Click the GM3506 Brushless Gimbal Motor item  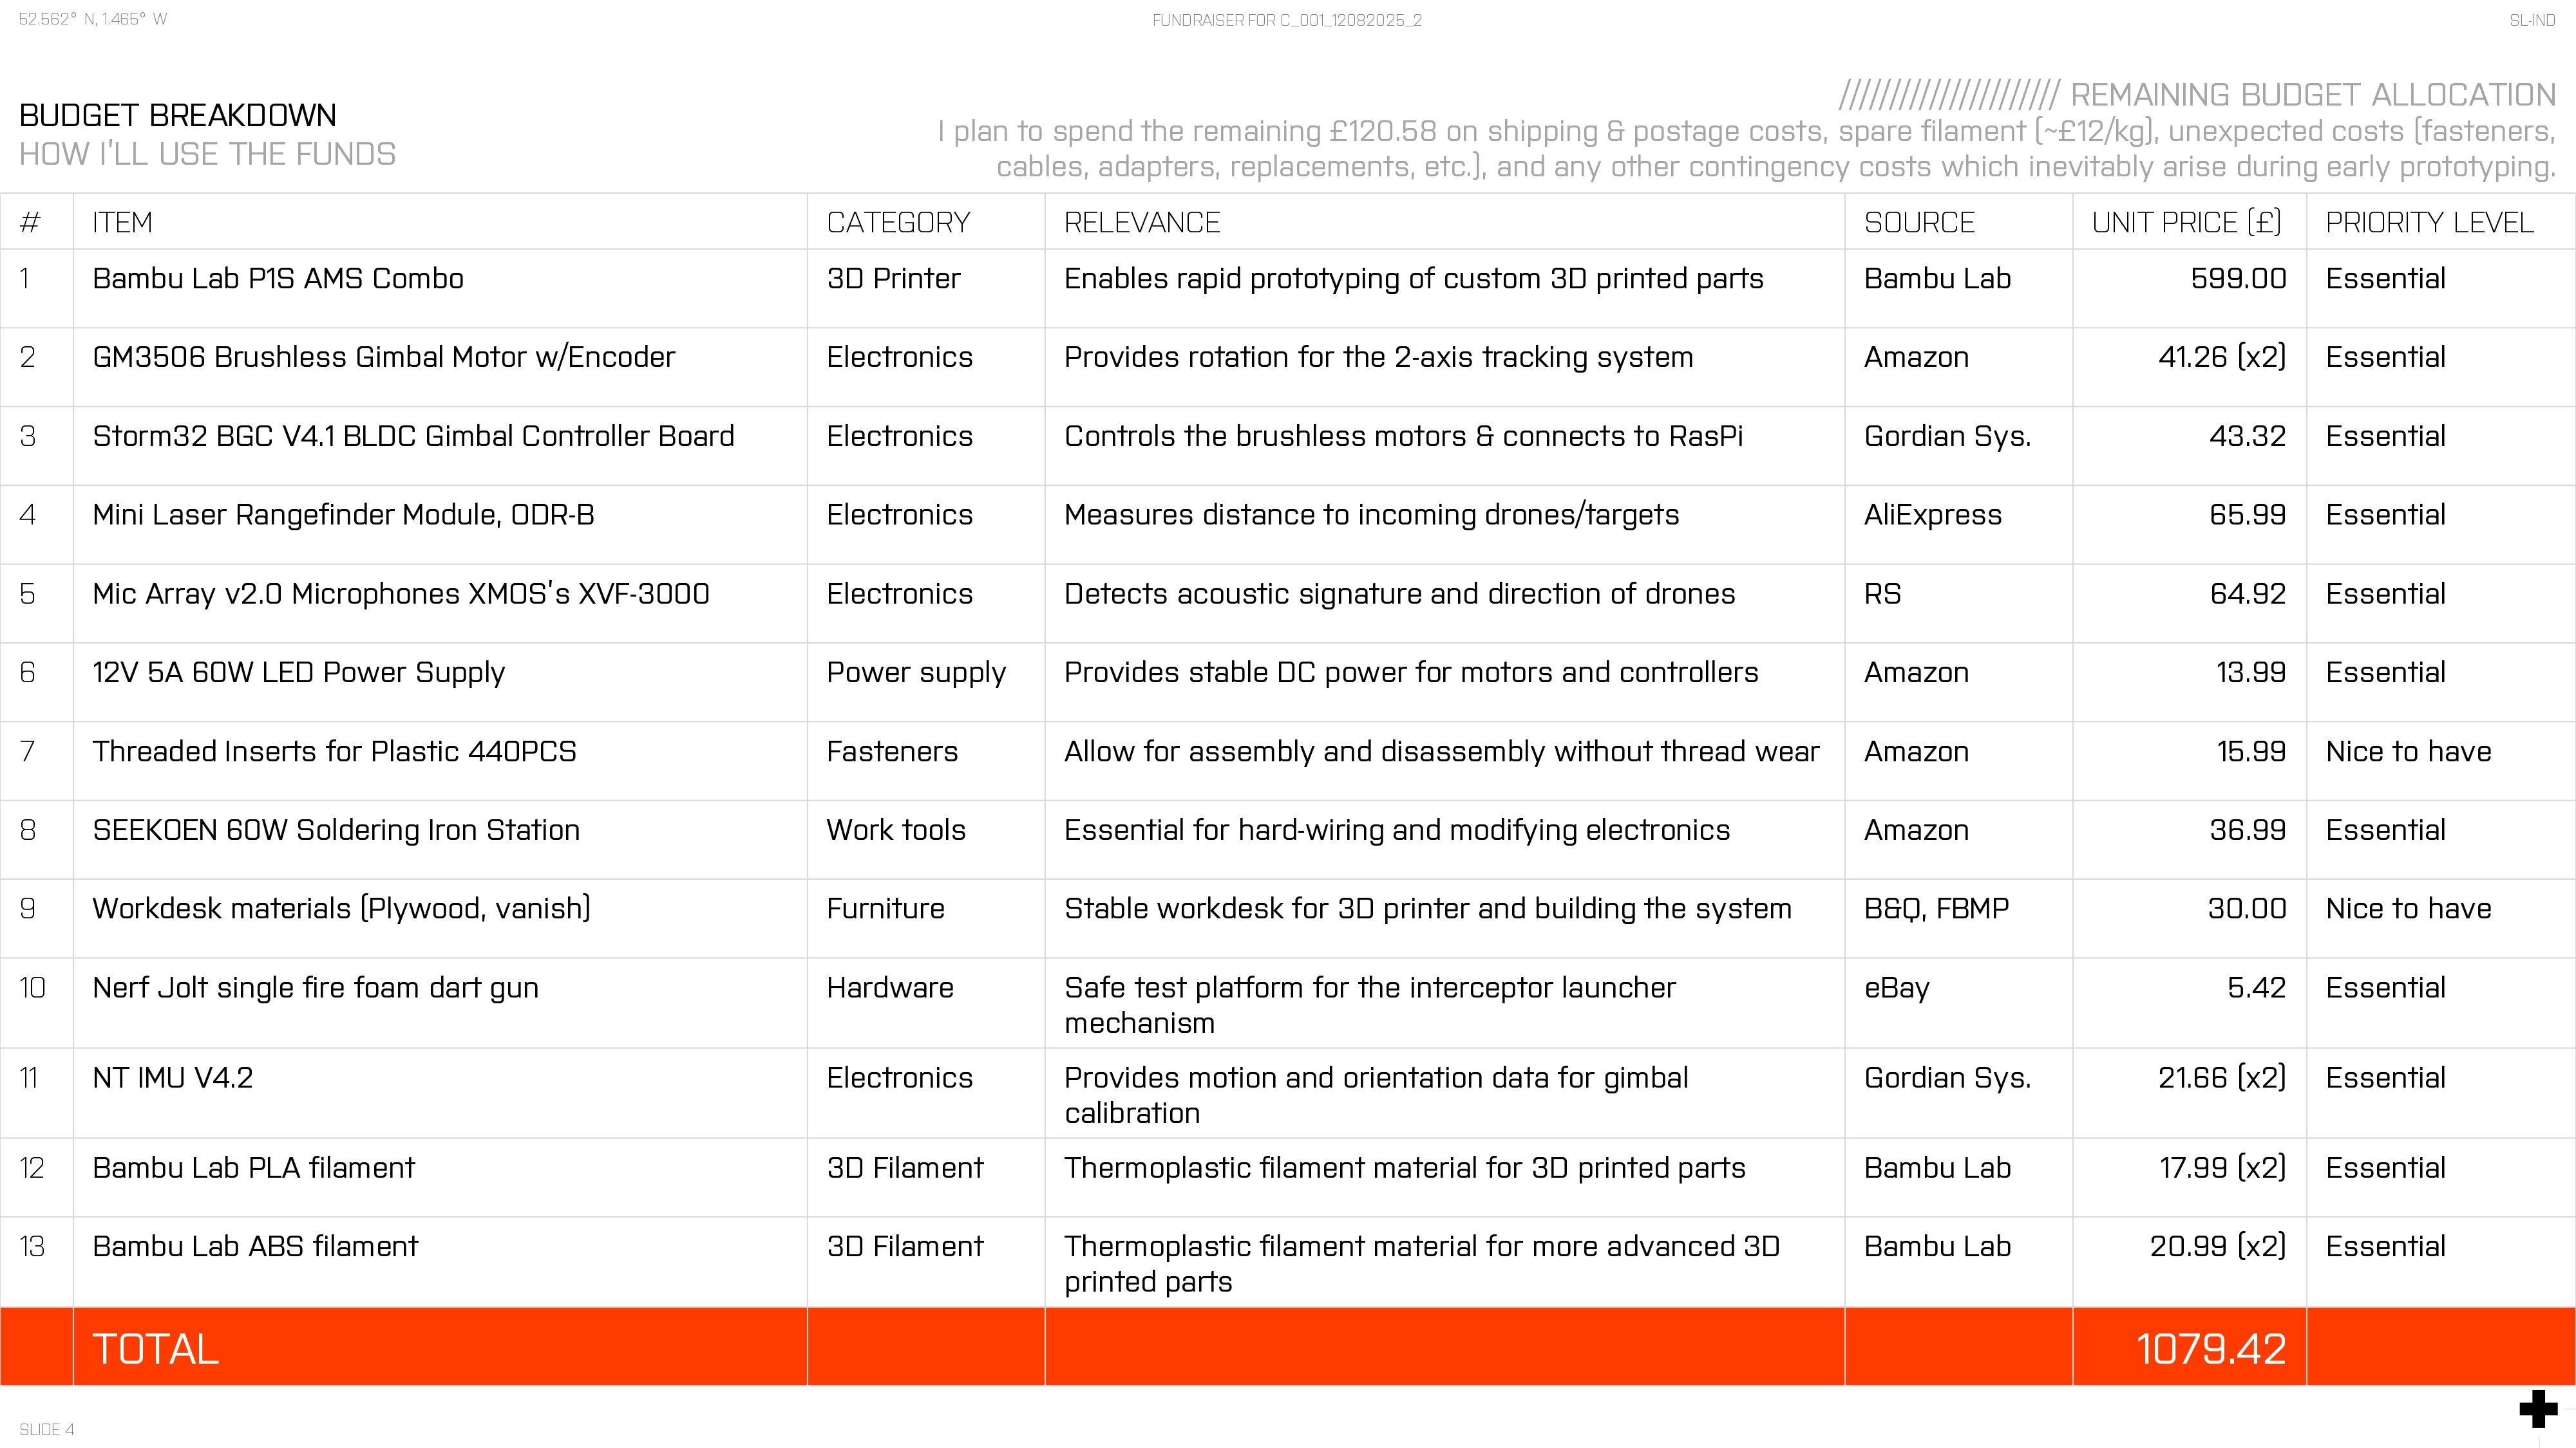tap(383, 357)
